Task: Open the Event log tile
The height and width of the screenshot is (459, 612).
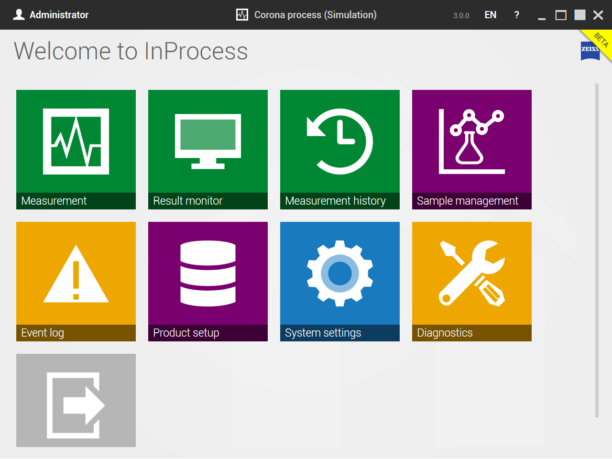Action: 76,282
